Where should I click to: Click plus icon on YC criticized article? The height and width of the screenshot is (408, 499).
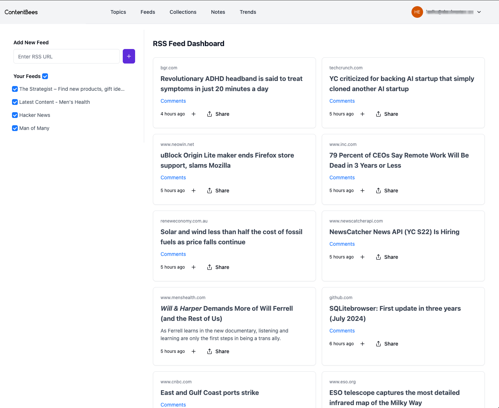(362, 114)
